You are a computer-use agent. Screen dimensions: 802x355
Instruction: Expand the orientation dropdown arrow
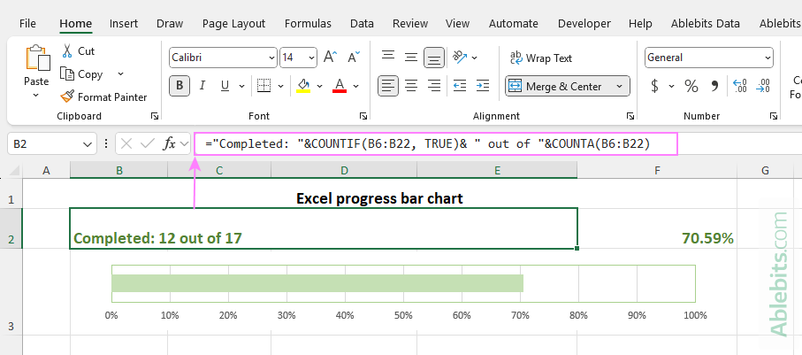(475, 58)
